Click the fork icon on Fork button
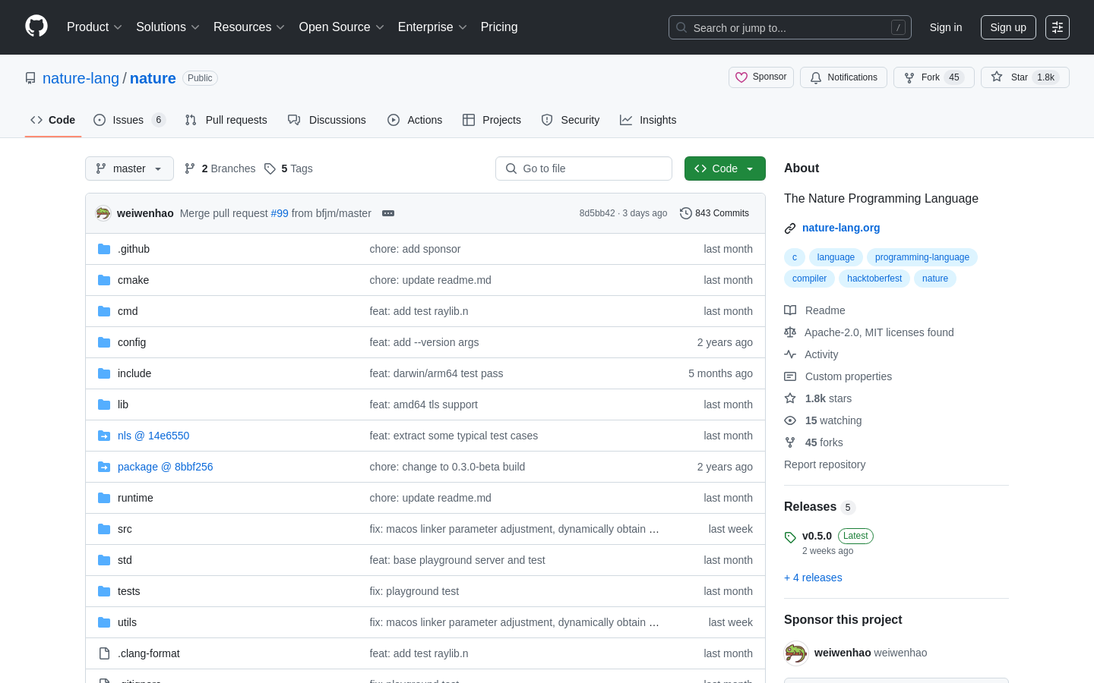The height and width of the screenshot is (683, 1094). (x=909, y=77)
